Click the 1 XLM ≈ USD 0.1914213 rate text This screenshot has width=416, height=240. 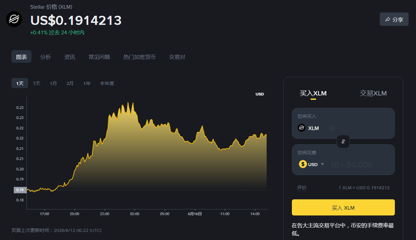point(364,188)
